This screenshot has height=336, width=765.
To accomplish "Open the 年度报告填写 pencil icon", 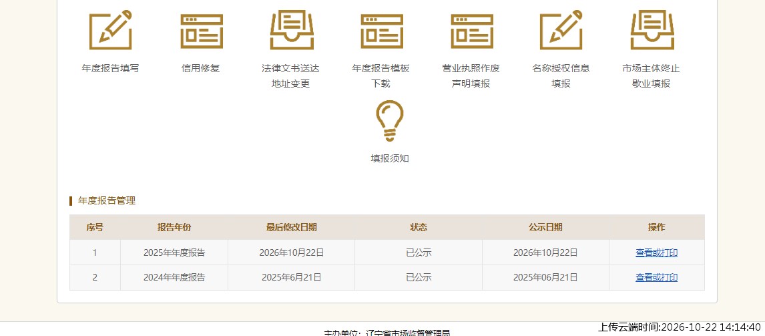I will coord(110,30).
